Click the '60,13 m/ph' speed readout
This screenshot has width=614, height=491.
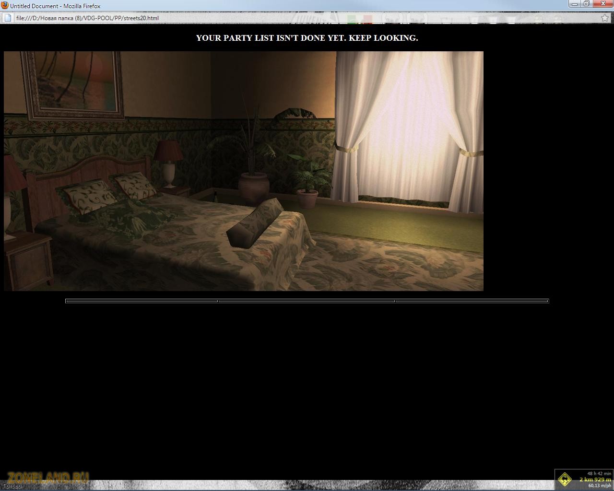(600, 486)
